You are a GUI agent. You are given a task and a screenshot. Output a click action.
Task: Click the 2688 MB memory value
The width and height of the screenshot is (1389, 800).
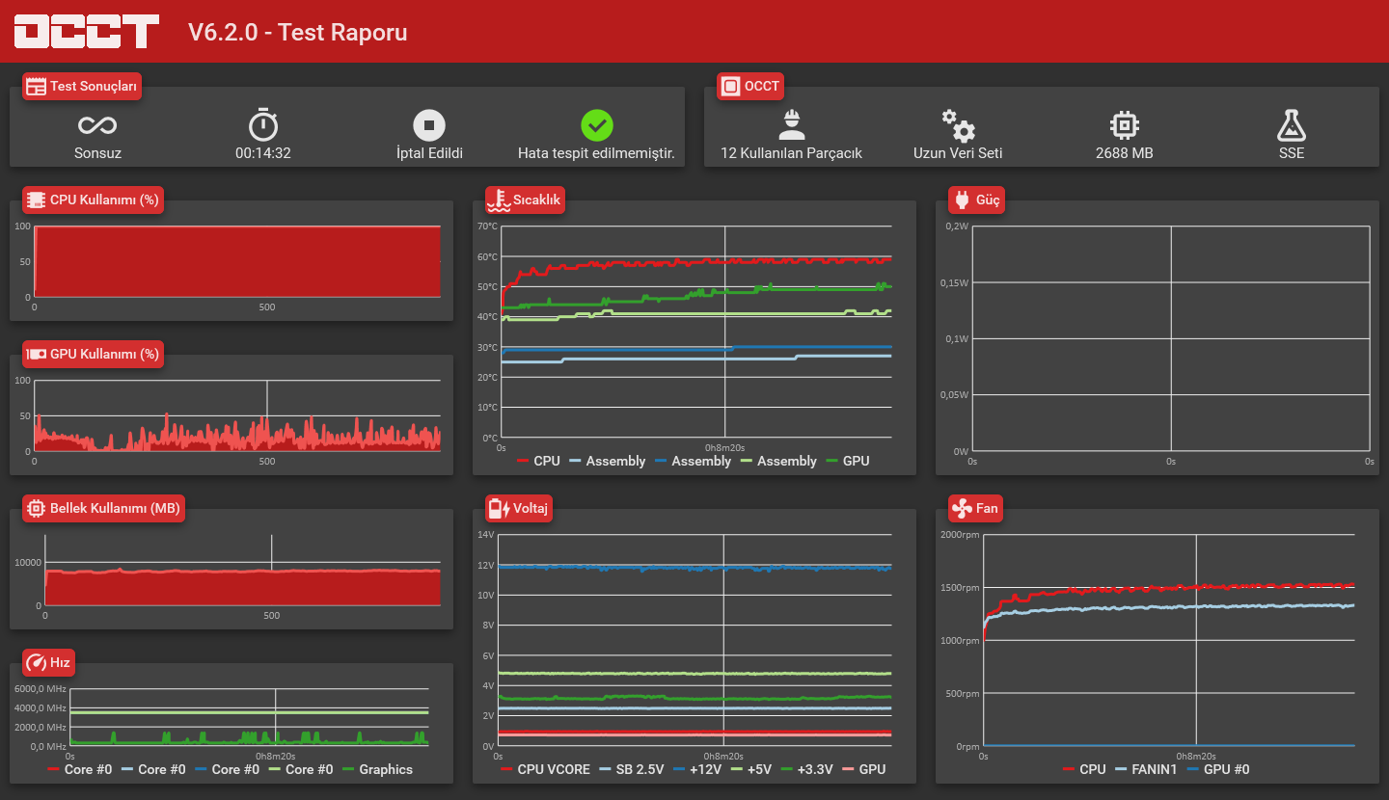[x=1125, y=153]
